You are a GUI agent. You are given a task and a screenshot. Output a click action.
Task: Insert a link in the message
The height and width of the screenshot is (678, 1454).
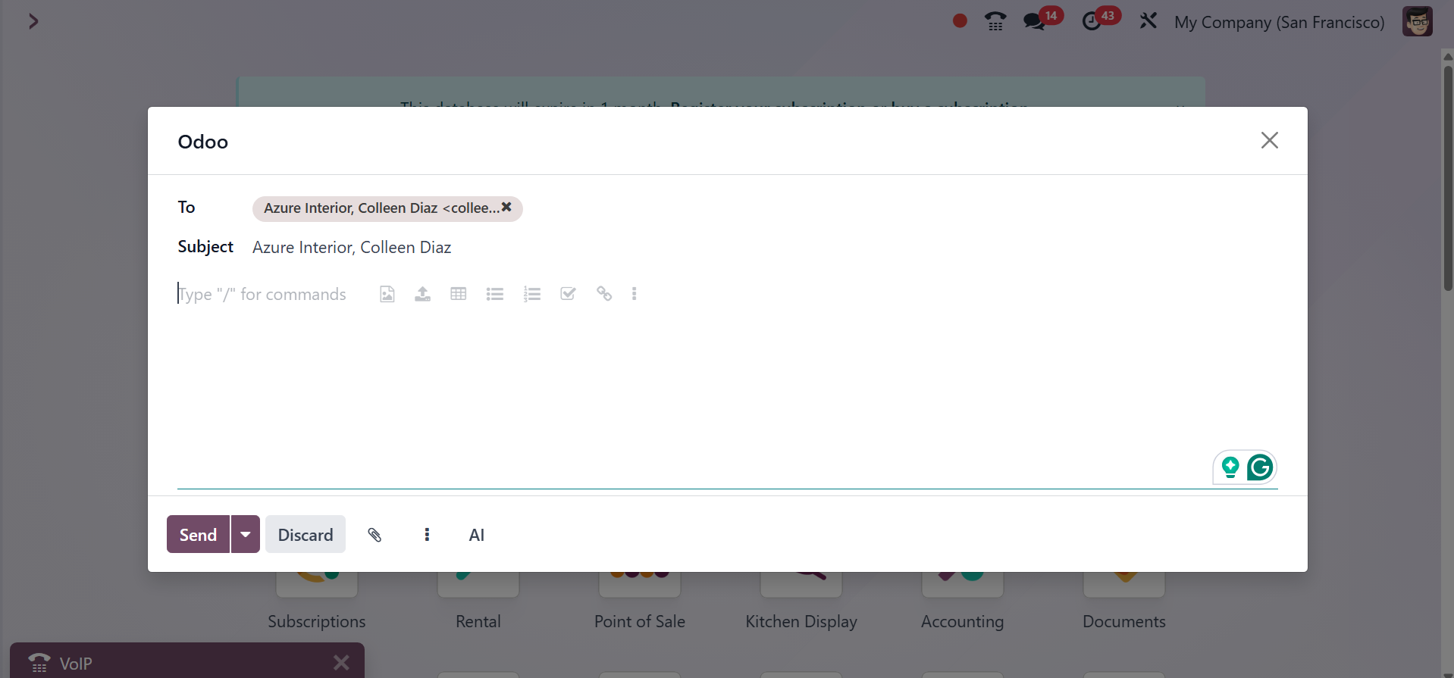604,294
